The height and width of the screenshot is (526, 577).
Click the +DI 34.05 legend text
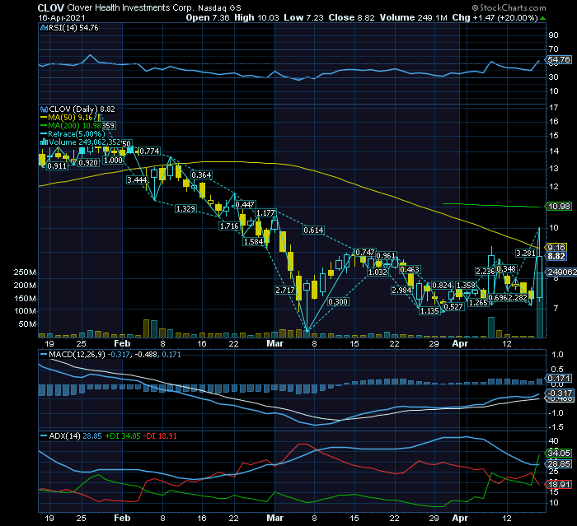[x=123, y=436]
